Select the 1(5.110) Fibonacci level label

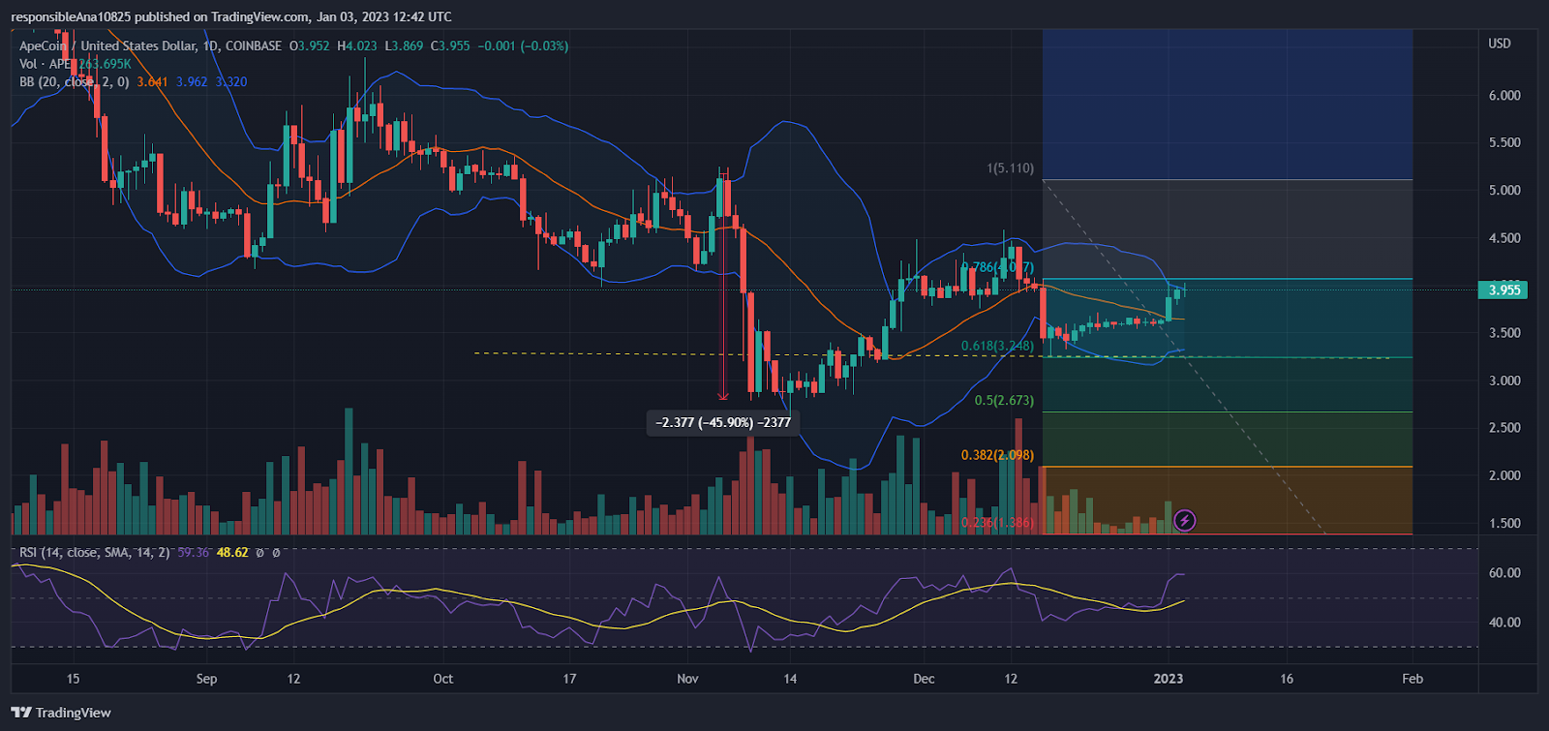click(x=1010, y=168)
